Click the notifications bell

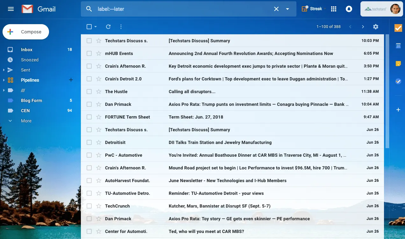[349, 9]
